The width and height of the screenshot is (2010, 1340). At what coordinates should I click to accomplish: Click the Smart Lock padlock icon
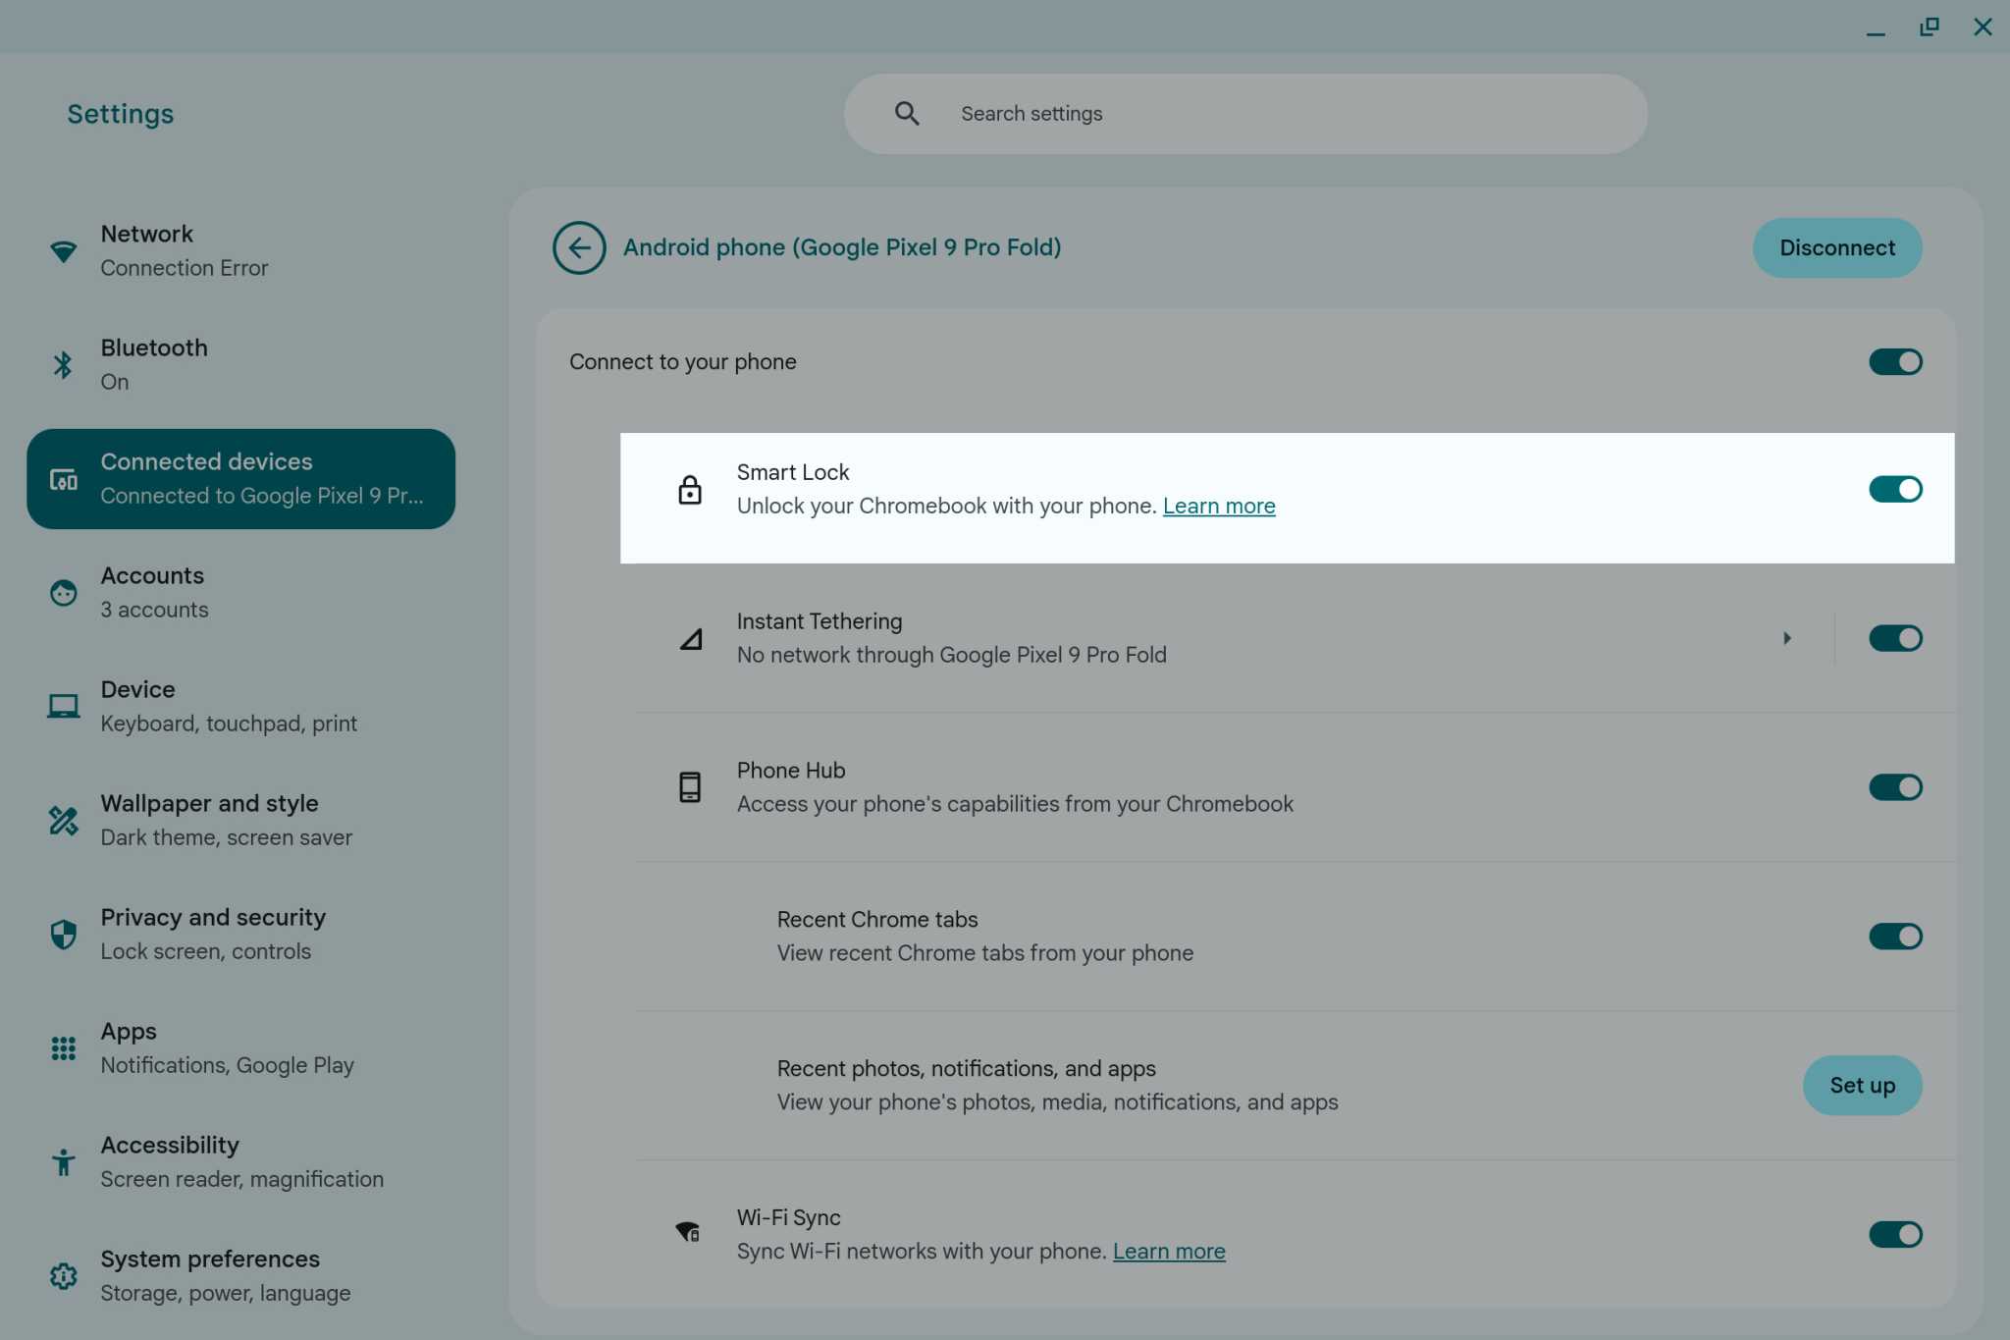(690, 489)
